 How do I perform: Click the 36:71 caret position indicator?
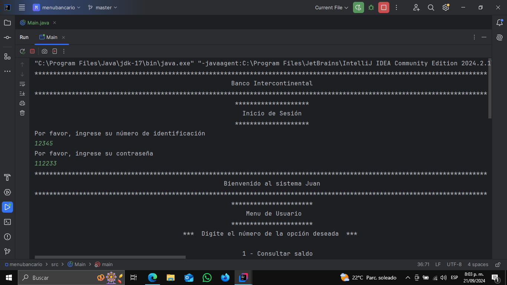pyautogui.click(x=423, y=264)
